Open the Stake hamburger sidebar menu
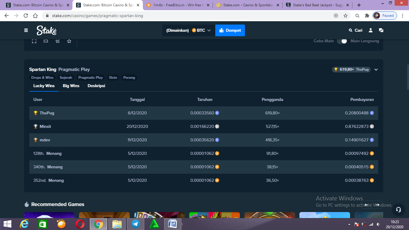409x230 pixels. pyautogui.click(x=26, y=30)
